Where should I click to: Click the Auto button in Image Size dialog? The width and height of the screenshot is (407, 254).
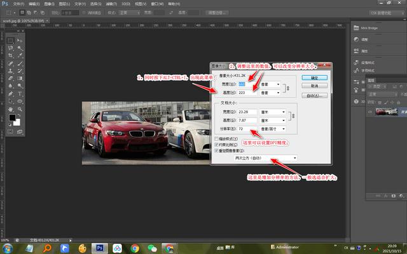[315, 96]
